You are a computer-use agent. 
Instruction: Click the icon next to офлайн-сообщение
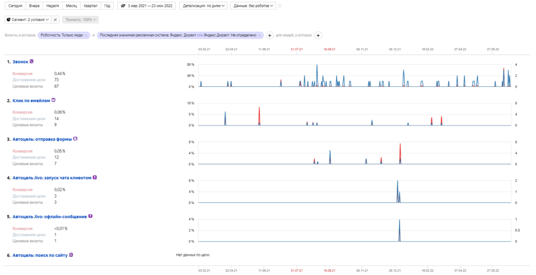(x=90, y=216)
